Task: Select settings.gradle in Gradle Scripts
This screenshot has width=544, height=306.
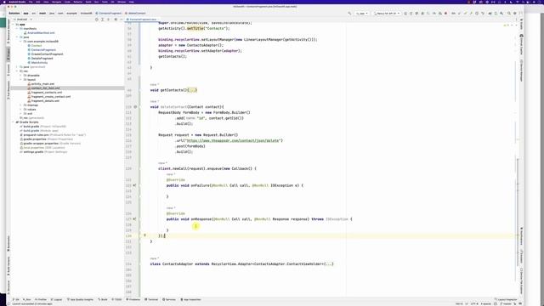Action: pos(44,152)
